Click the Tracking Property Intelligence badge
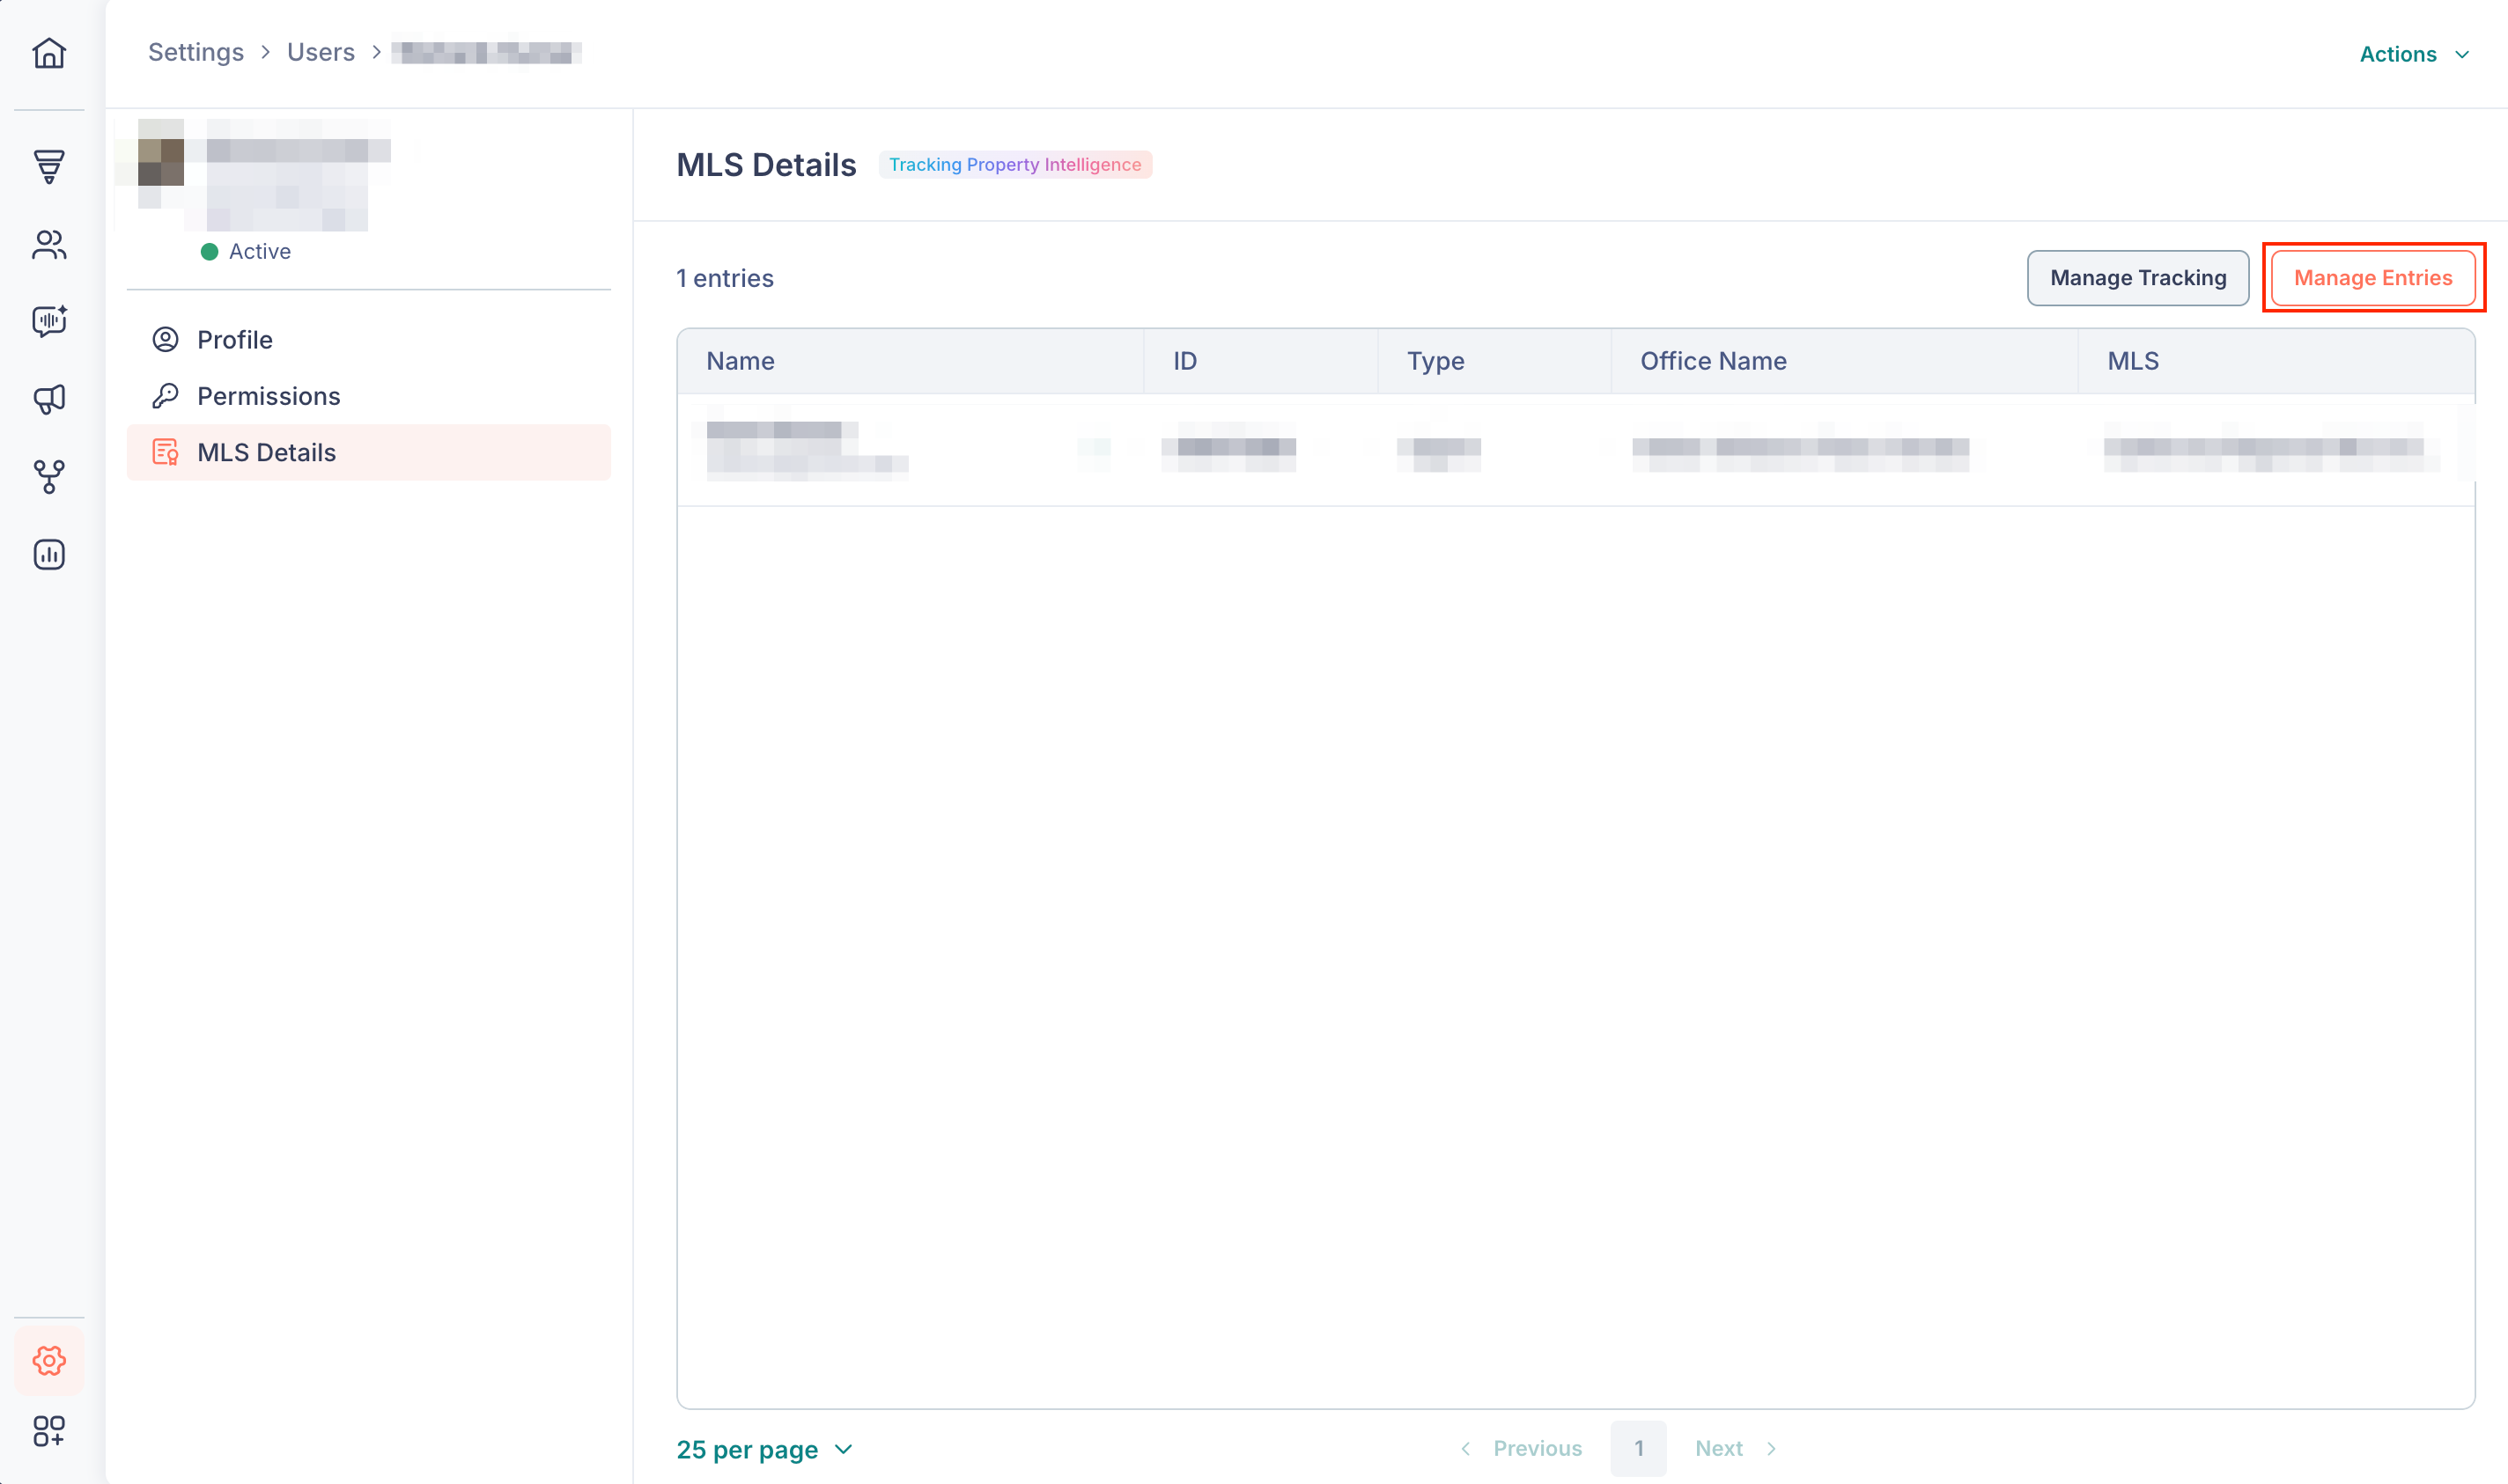 pyautogui.click(x=1014, y=164)
